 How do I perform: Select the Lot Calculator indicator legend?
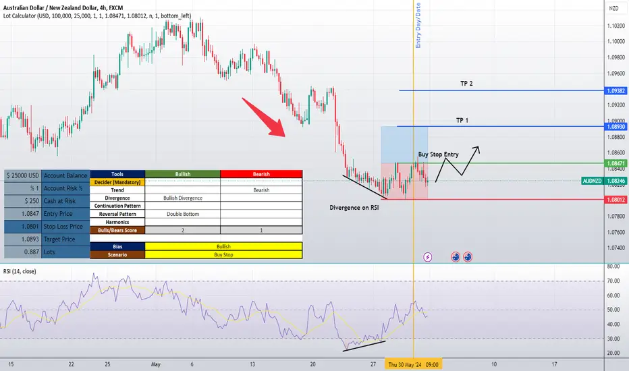click(97, 16)
